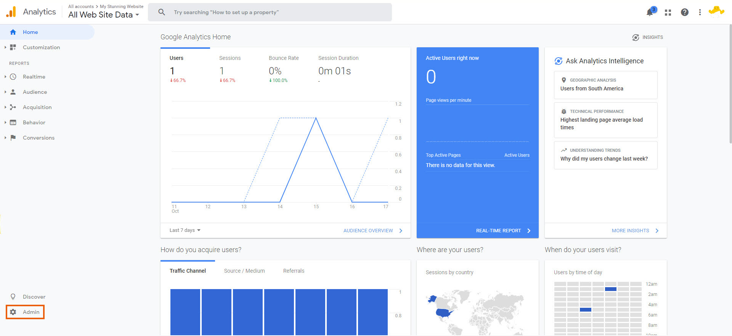The width and height of the screenshot is (732, 336).
Task: Click the Technical Performance bug icon
Action: coord(564,111)
